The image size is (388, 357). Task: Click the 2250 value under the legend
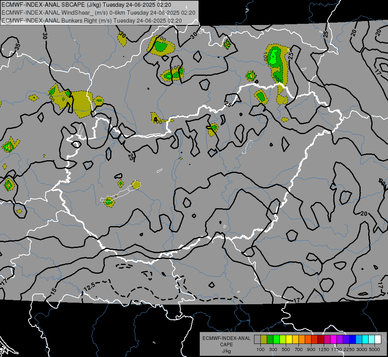point(350,349)
